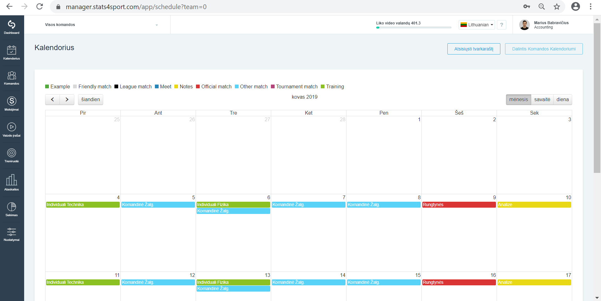Open the Lithuanian language dropdown
Screen dimensions: 601x301
coord(477,25)
